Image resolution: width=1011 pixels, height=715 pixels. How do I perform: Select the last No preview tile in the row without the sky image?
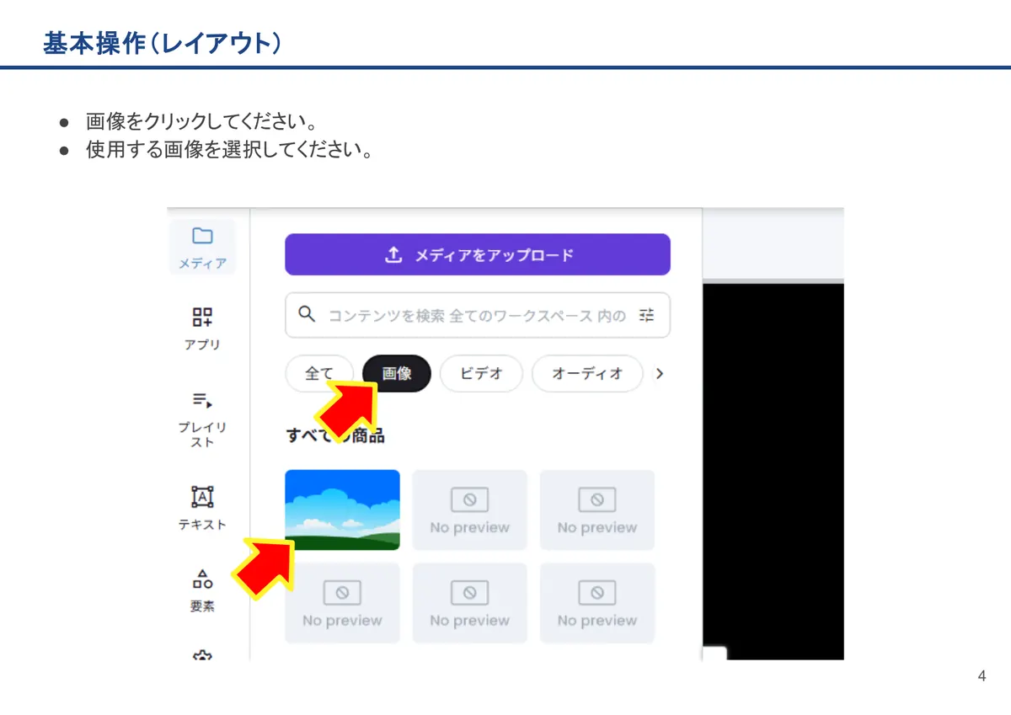pyautogui.click(x=596, y=603)
